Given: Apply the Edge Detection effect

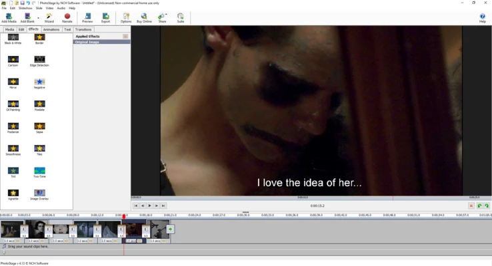Looking at the screenshot, I should coord(39,61).
